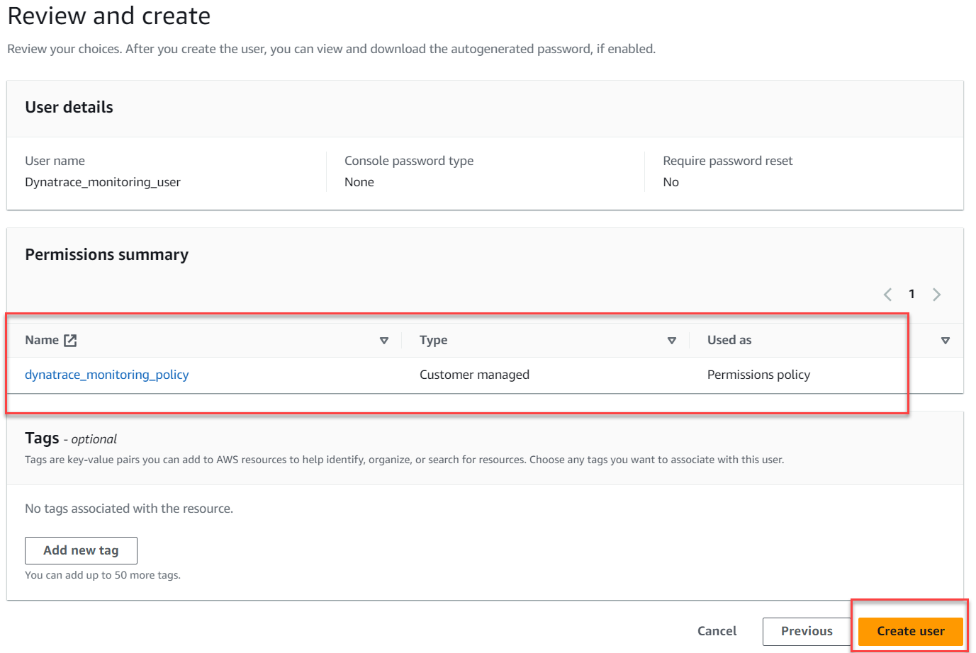Open the Used as column sort triangle

click(945, 341)
